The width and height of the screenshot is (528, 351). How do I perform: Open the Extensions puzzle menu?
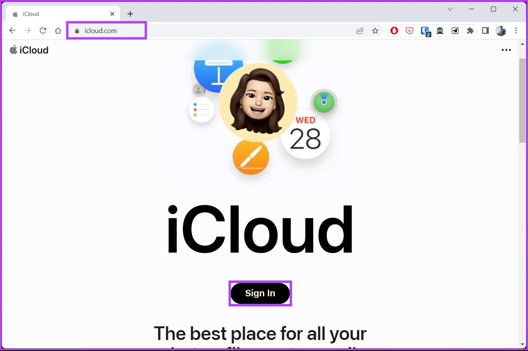pyautogui.click(x=471, y=31)
